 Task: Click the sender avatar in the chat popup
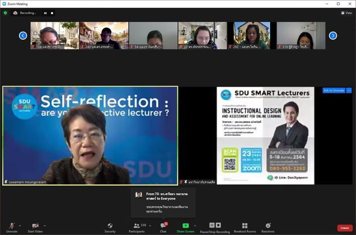[x=139, y=195]
